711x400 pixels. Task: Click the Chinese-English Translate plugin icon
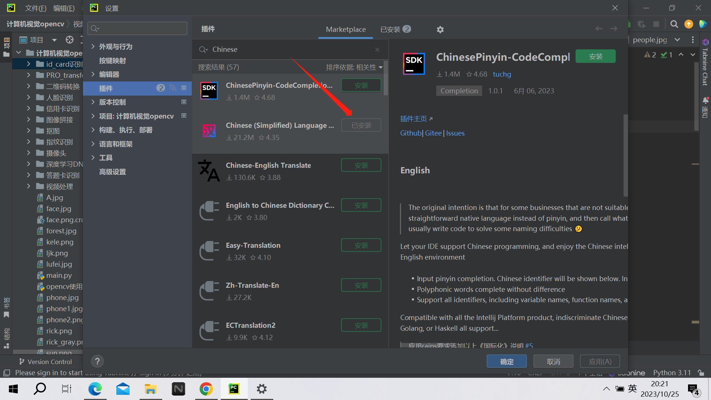(x=209, y=171)
